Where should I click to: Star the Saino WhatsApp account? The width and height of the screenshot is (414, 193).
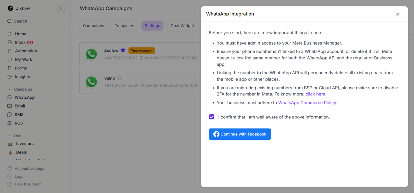(119, 78)
